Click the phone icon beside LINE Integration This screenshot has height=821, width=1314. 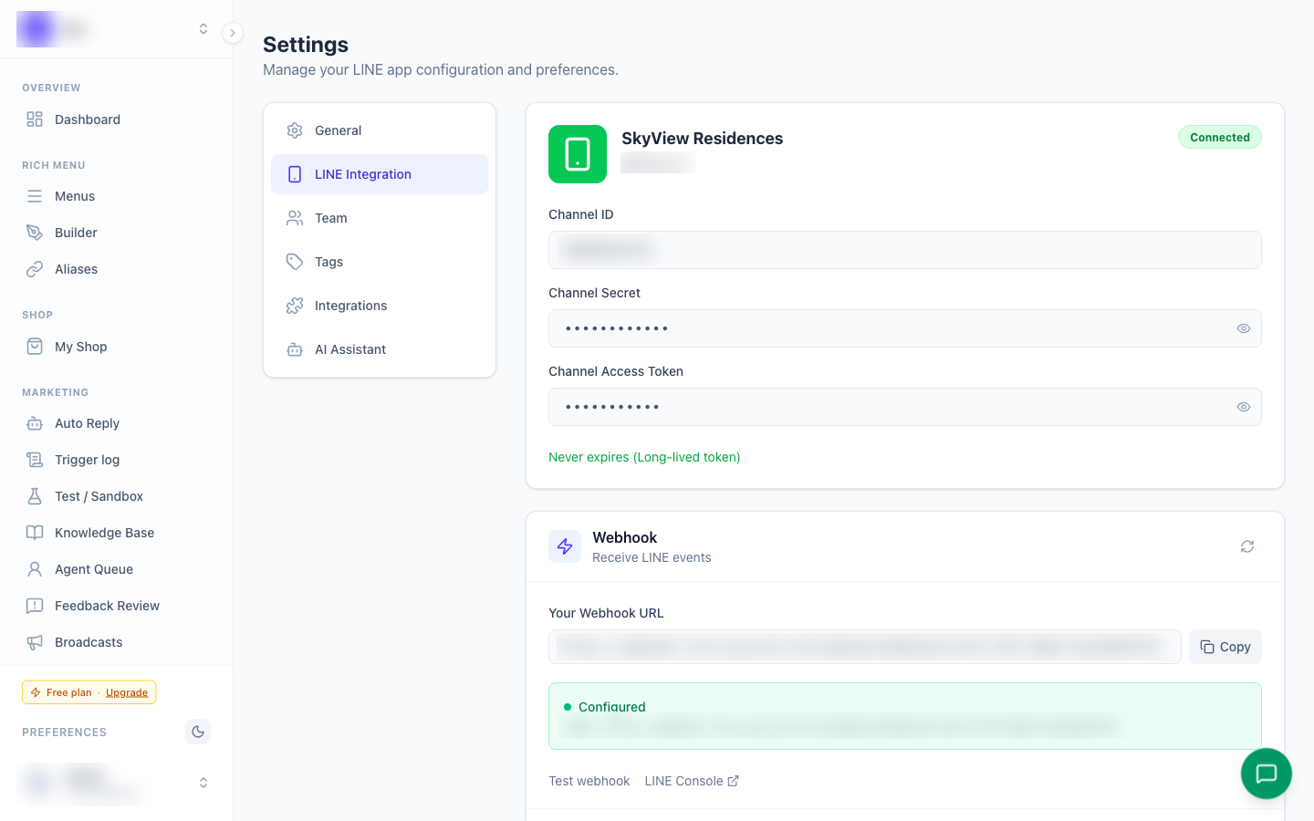295,174
